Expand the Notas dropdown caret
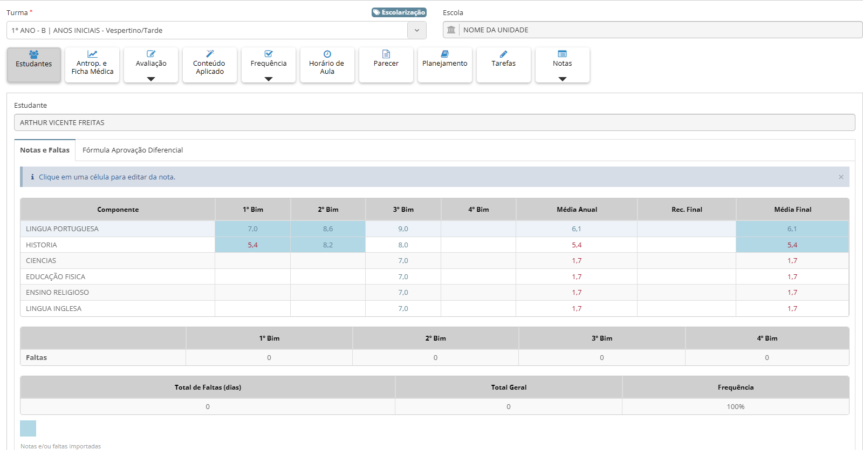 [x=563, y=79]
